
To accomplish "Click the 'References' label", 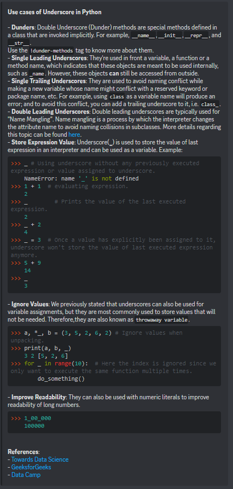I will [24, 452].
